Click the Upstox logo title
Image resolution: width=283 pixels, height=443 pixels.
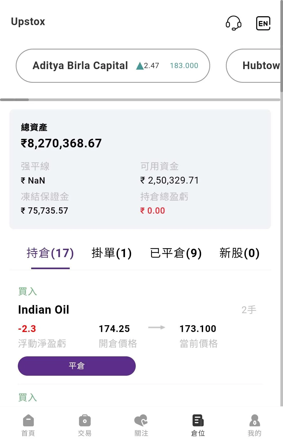click(x=28, y=21)
